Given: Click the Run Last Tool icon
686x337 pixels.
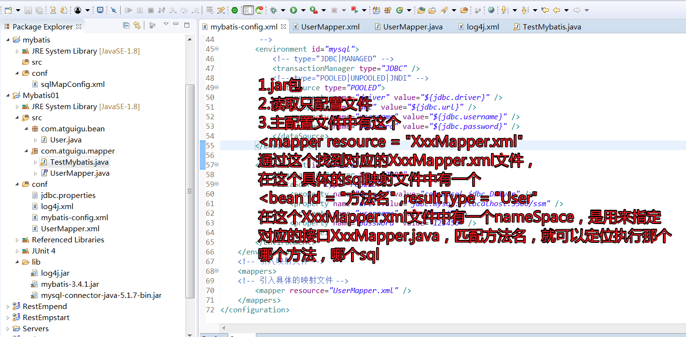Looking at the screenshot, I should coord(313,10).
